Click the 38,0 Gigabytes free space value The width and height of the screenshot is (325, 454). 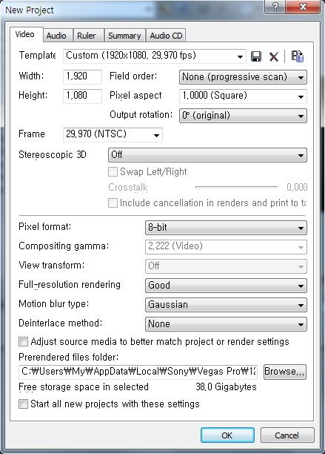(x=226, y=386)
